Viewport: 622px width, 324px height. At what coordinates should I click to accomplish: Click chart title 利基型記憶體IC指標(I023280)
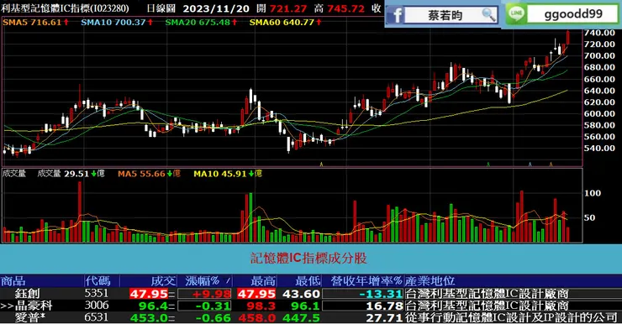pos(65,8)
